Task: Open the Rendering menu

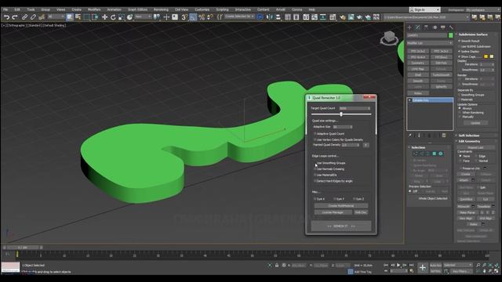Action: tap(161, 9)
